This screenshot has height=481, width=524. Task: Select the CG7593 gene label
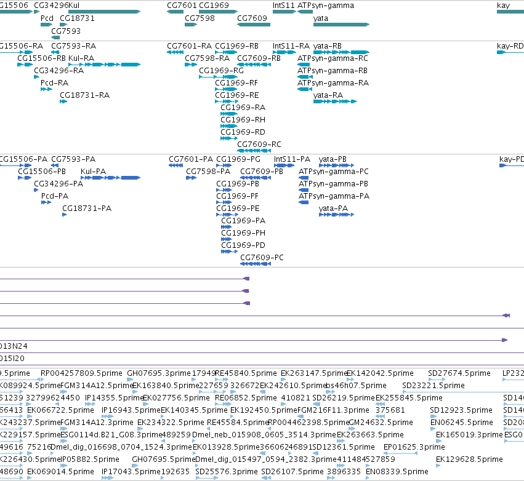(x=66, y=31)
